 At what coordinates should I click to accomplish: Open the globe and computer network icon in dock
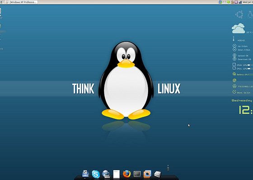point(106,174)
